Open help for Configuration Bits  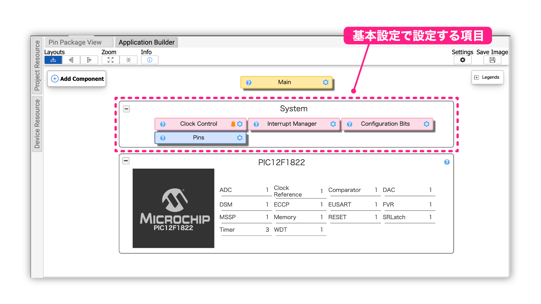pos(349,124)
